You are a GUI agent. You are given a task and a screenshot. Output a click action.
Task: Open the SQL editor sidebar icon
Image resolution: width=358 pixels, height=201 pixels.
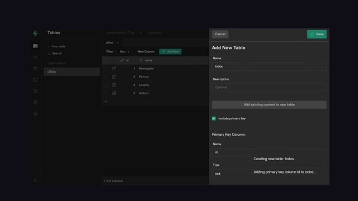click(x=35, y=80)
